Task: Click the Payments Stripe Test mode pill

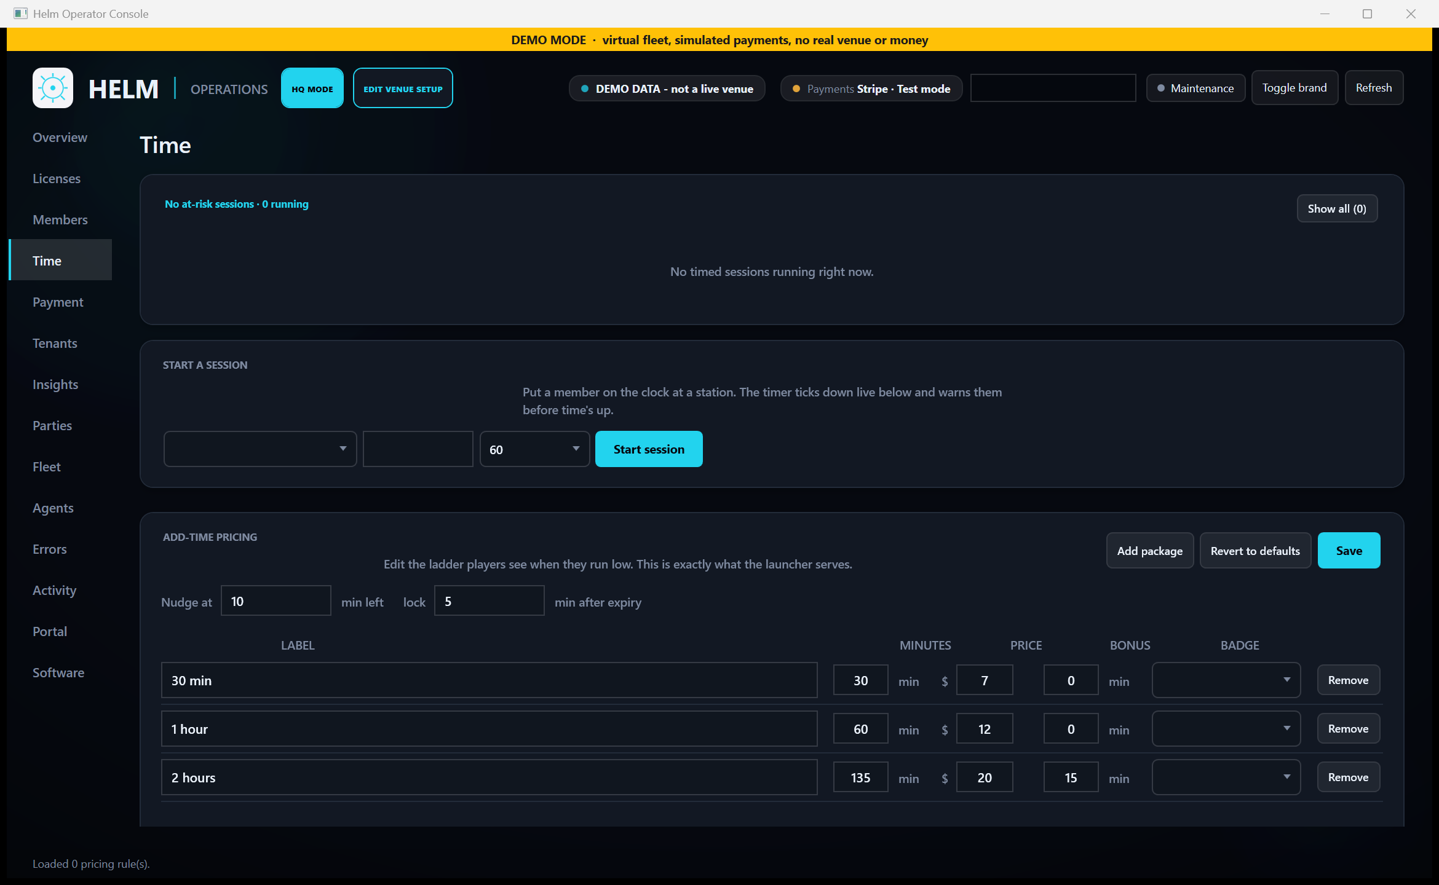Action: 871,88
